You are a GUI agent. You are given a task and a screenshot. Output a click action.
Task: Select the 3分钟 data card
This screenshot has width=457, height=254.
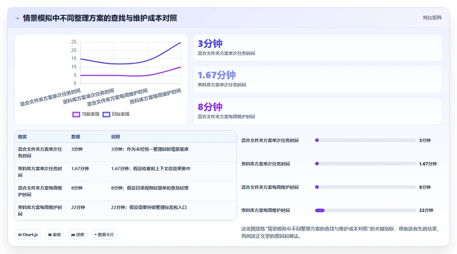318,48
